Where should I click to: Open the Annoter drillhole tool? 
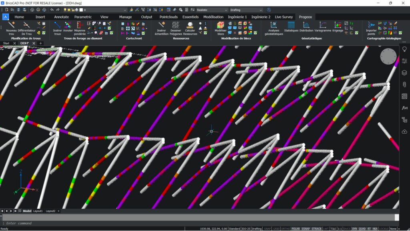tap(68, 27)
